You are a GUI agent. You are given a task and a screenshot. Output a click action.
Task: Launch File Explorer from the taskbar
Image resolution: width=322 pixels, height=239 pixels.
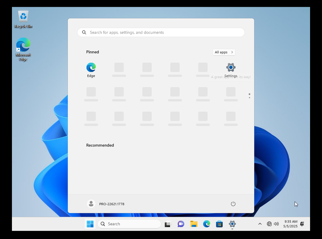click(194, 224)
